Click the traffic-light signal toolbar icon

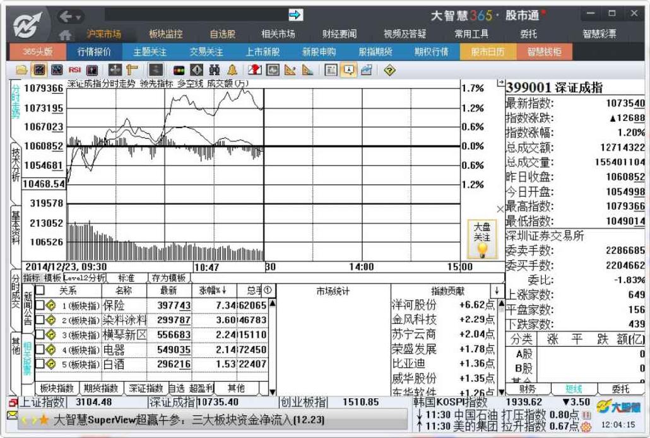[x=179, y=70]
